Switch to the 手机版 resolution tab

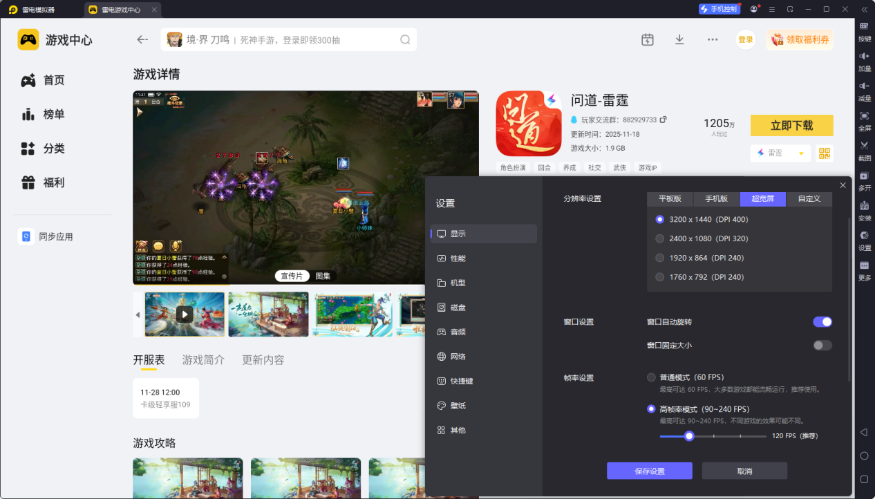(x=715, y=199)
